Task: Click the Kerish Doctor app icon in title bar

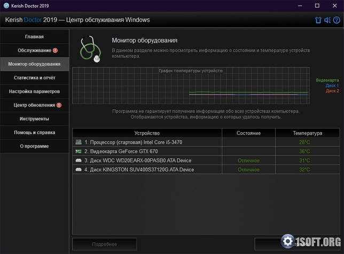Action: 6,5
